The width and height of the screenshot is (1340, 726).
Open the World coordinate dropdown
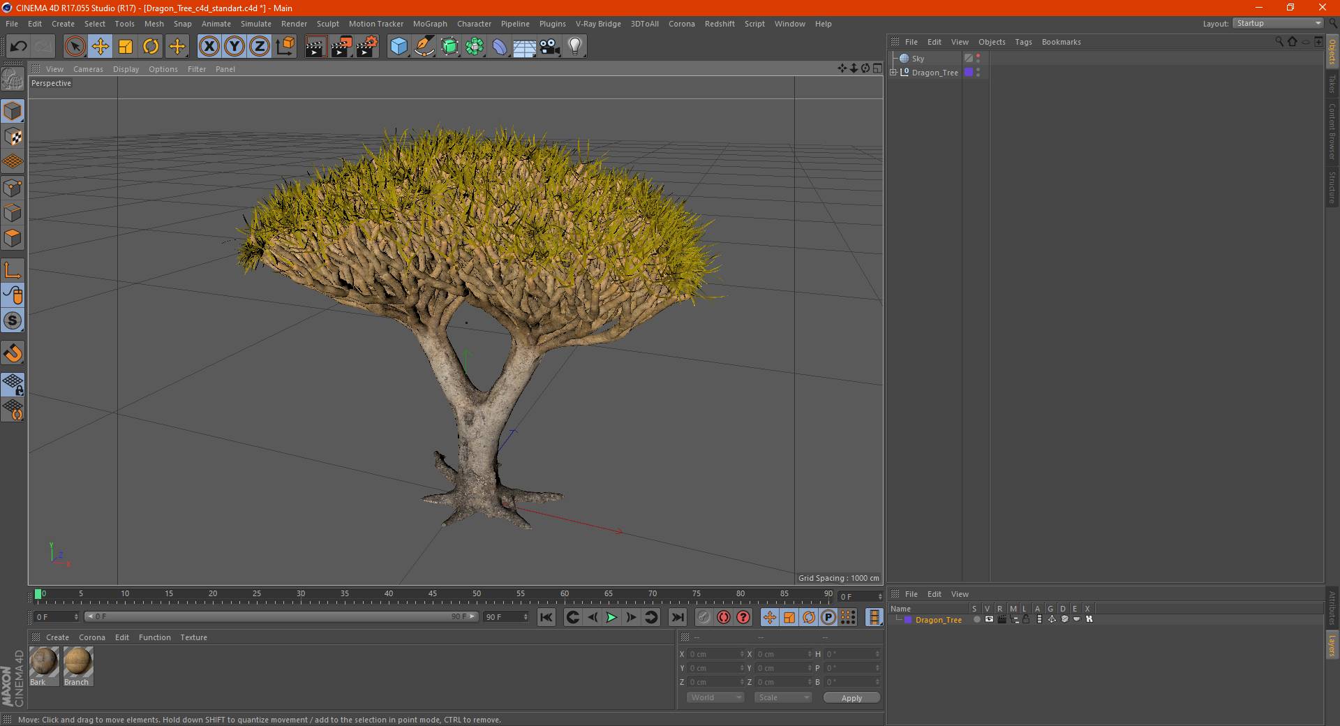click(715, 697)
